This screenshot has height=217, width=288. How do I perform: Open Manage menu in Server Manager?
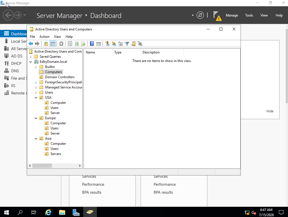[232, 15]
